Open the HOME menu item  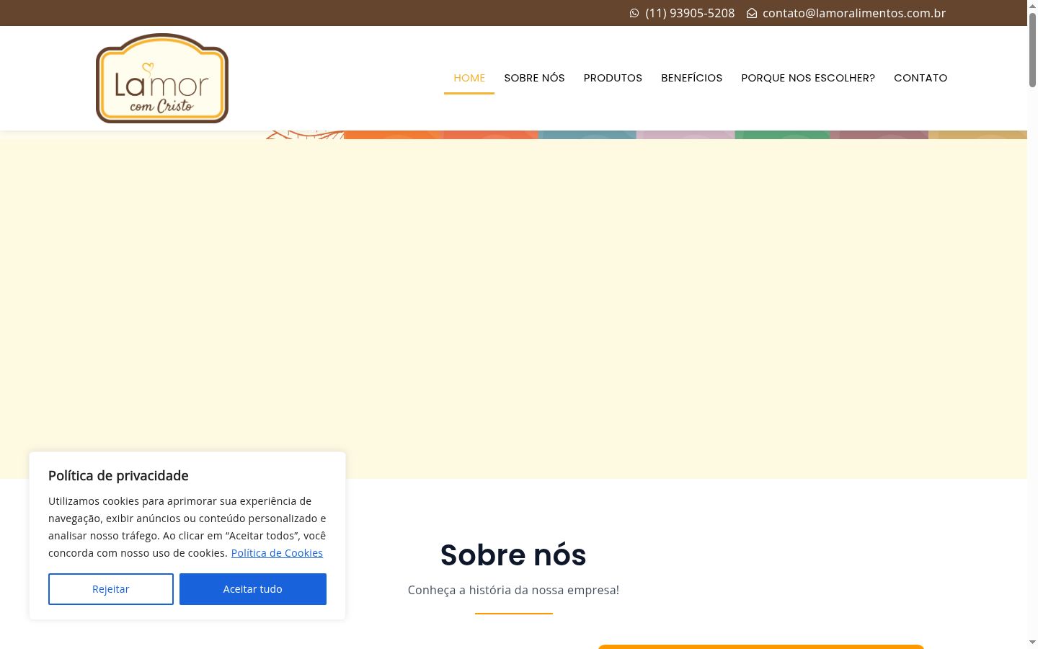(x=469, y=78)
